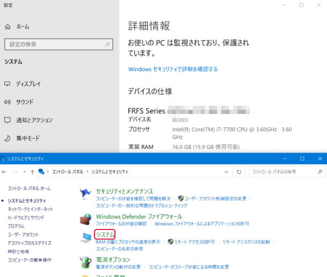Click the Security and Maintenance flag icon
The height and width of the screenshot is (277, 327).
pyautogui.click(x=86, y=194)
